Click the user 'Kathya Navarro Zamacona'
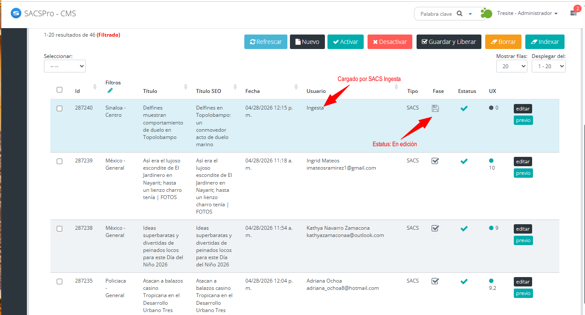Screen dimensions: 585x315 point(338,228)
